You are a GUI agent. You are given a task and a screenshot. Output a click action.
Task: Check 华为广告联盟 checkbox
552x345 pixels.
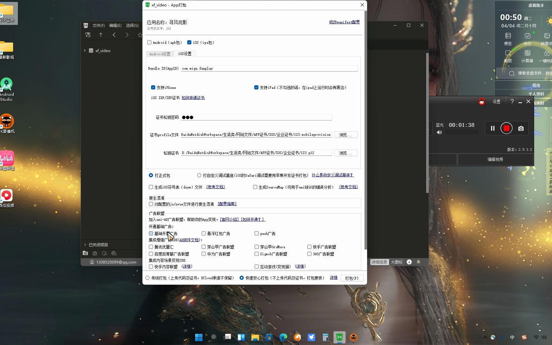[203, 254]
